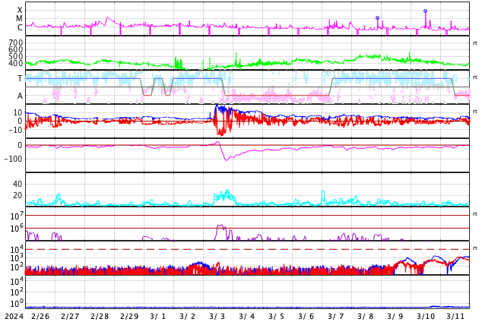The height and width of the screenshot is (322, 482).
Task: Choose the 3/11 date label
Action: (x=455, y=316)
